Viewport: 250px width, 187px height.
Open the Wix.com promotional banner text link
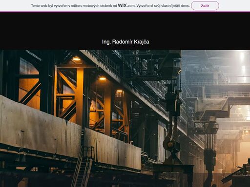(x=110, y=6)
